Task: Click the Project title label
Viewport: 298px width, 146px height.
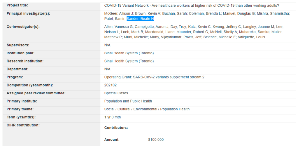Action: click(x=17, y=5)
